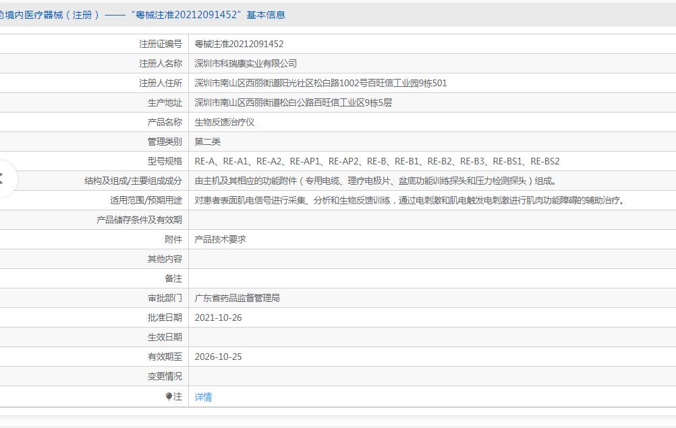676x428 pixels.
Task: Click the 型号规格 row label
Action: (165, 162)
